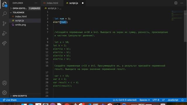
Task: Open the Search view icon
Action: pyautogui.click(x=4, y=14)
